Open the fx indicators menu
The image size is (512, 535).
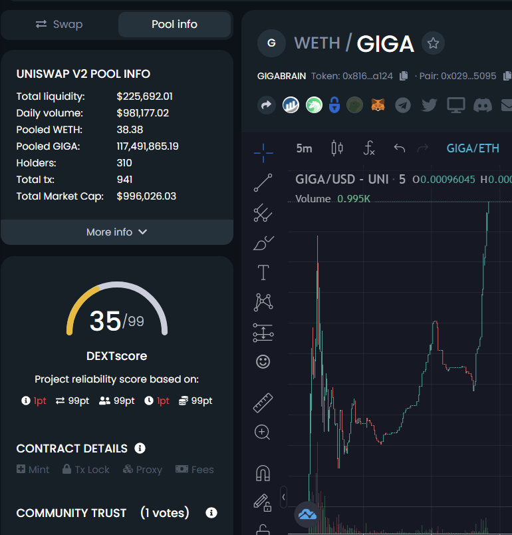pos(369,148)
